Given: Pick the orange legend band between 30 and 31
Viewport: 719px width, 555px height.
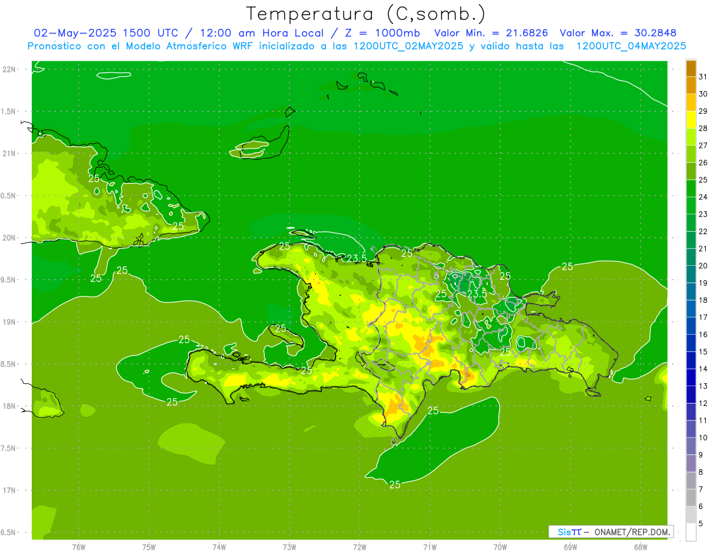Looking at the screenshot, I should [x=691, y=86].
